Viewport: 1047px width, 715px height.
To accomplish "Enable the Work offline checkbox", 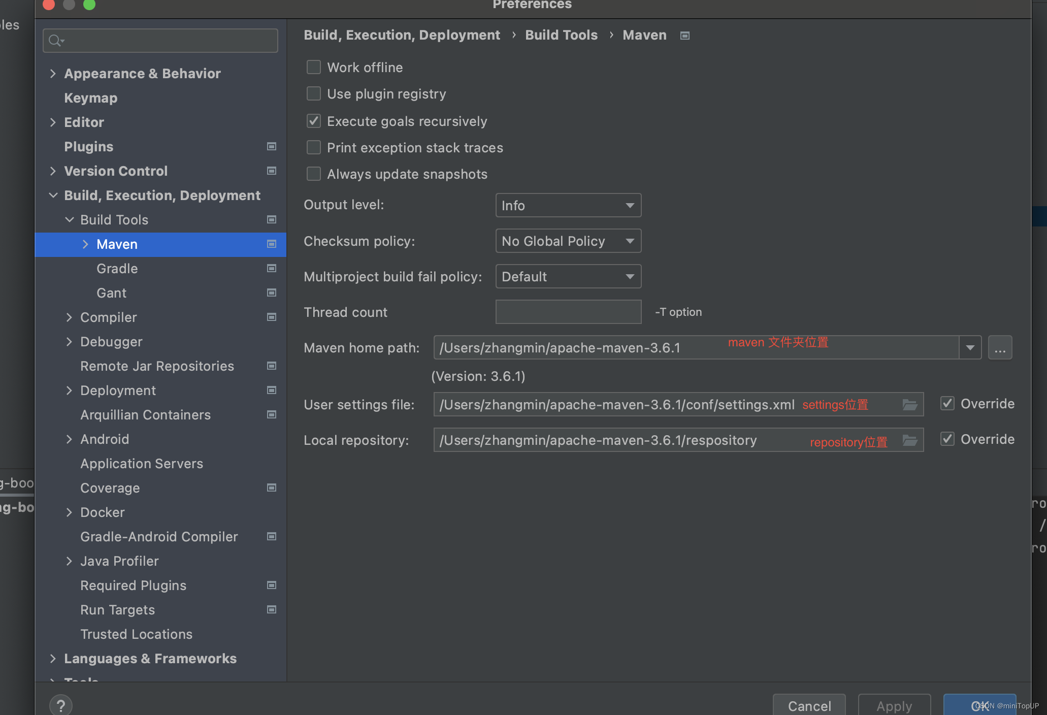I will tap(314, 67).
